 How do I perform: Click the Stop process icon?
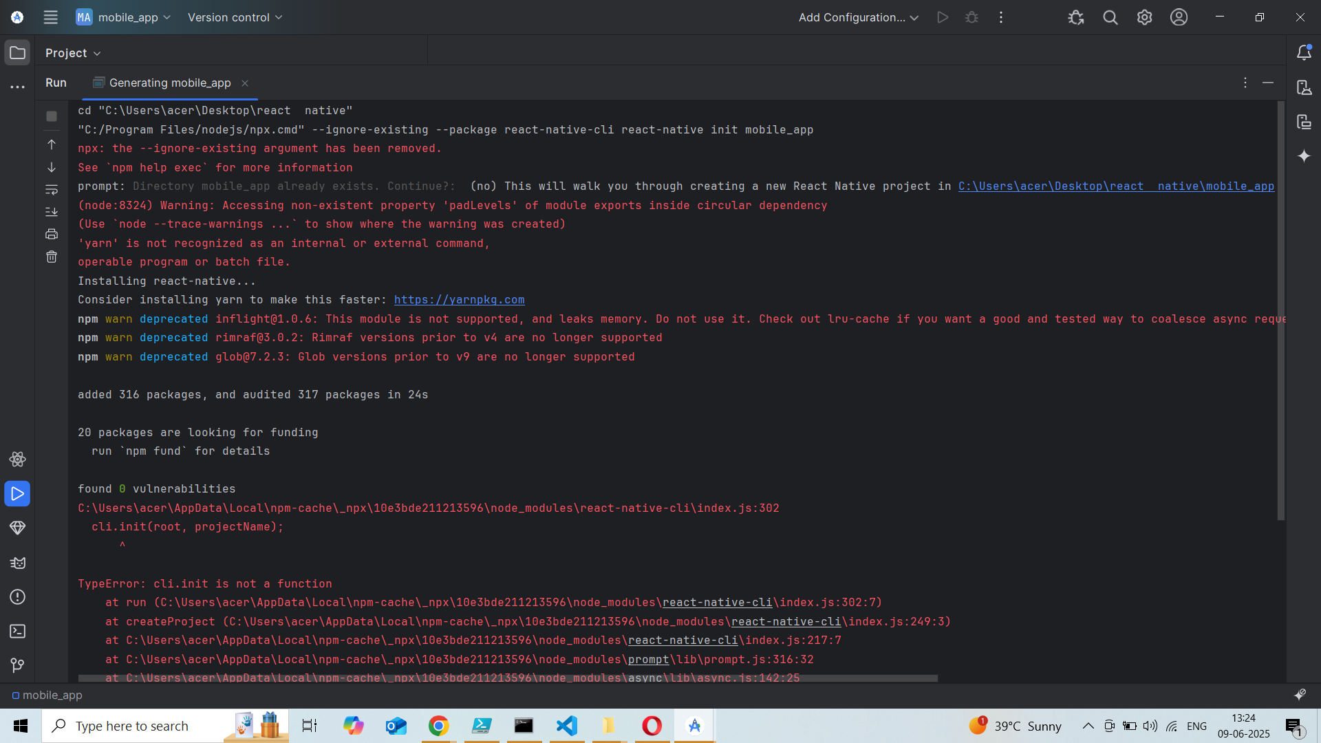(x=52, y=116)
